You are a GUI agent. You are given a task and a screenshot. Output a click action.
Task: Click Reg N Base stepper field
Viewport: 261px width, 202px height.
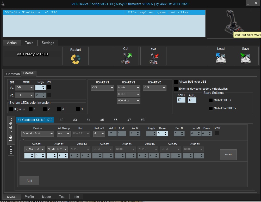[x=162, y=133]
